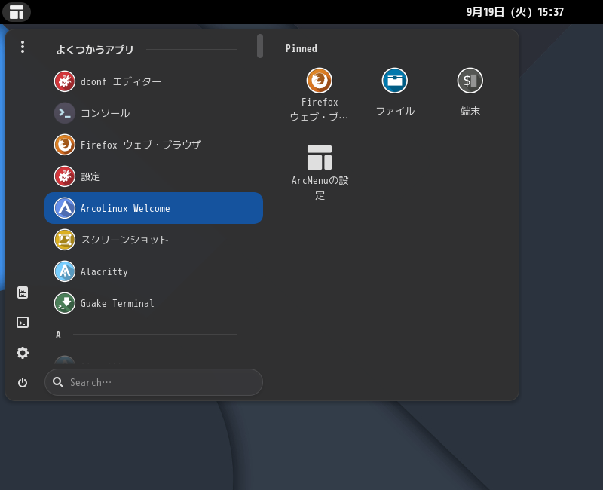
Task: Open 設定 from the app list
Action: 154,176
